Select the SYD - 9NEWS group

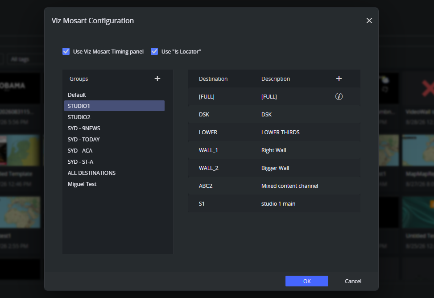[114, 128]
